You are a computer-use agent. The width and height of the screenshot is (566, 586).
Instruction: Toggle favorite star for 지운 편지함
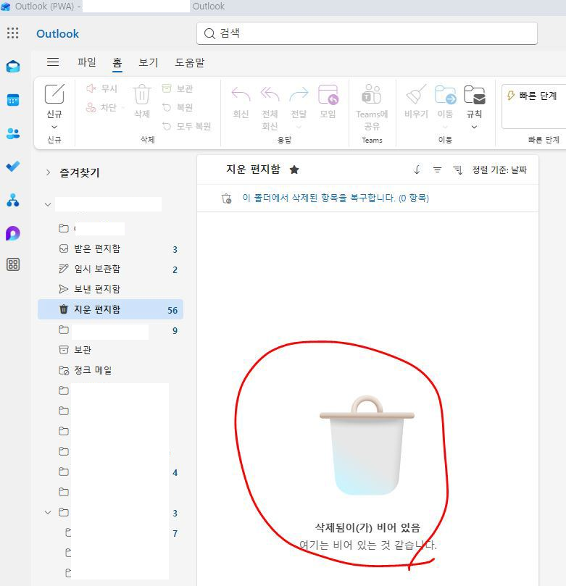[294, 169]
